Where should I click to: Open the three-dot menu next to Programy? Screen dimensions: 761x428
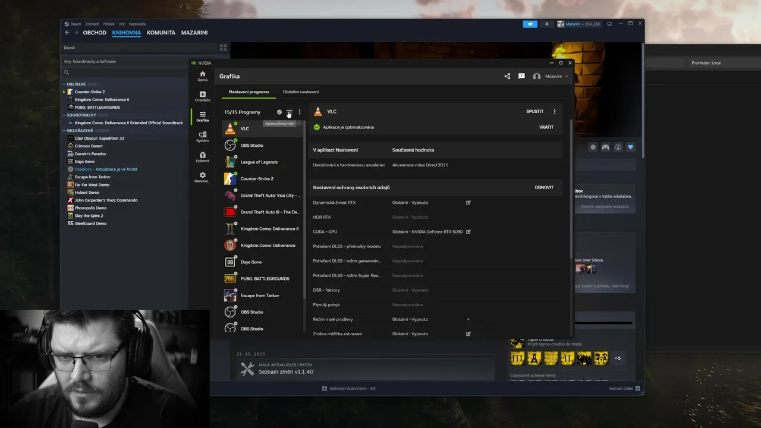(x=300, y=112)
